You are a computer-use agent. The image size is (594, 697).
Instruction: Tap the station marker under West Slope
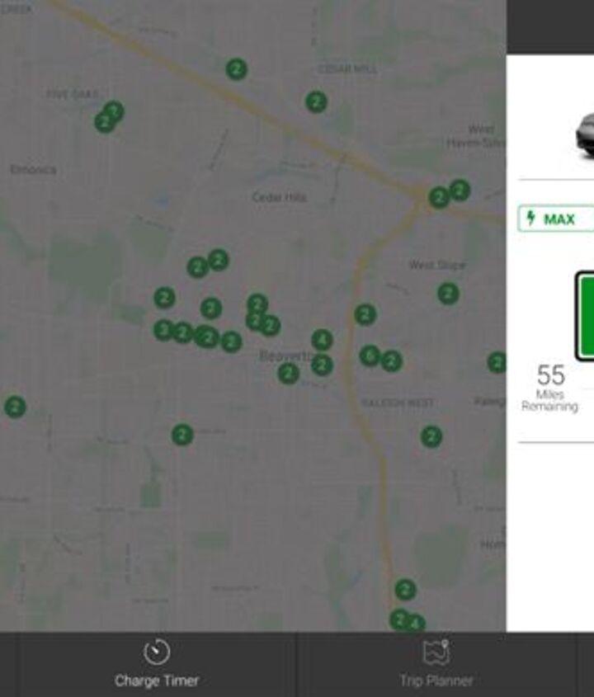[448, 293]
